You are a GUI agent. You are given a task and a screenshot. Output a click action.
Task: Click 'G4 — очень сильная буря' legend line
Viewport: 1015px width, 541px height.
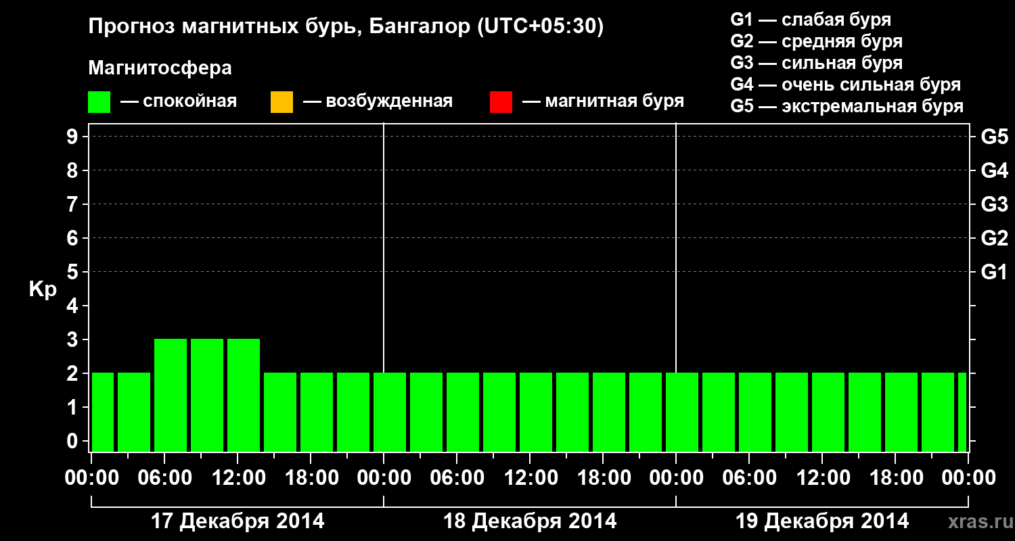click(x=846, y=85)
